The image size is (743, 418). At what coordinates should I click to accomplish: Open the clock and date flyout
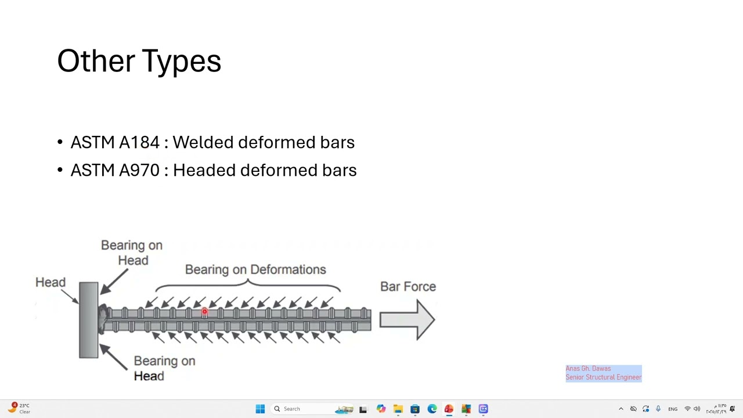716,409
